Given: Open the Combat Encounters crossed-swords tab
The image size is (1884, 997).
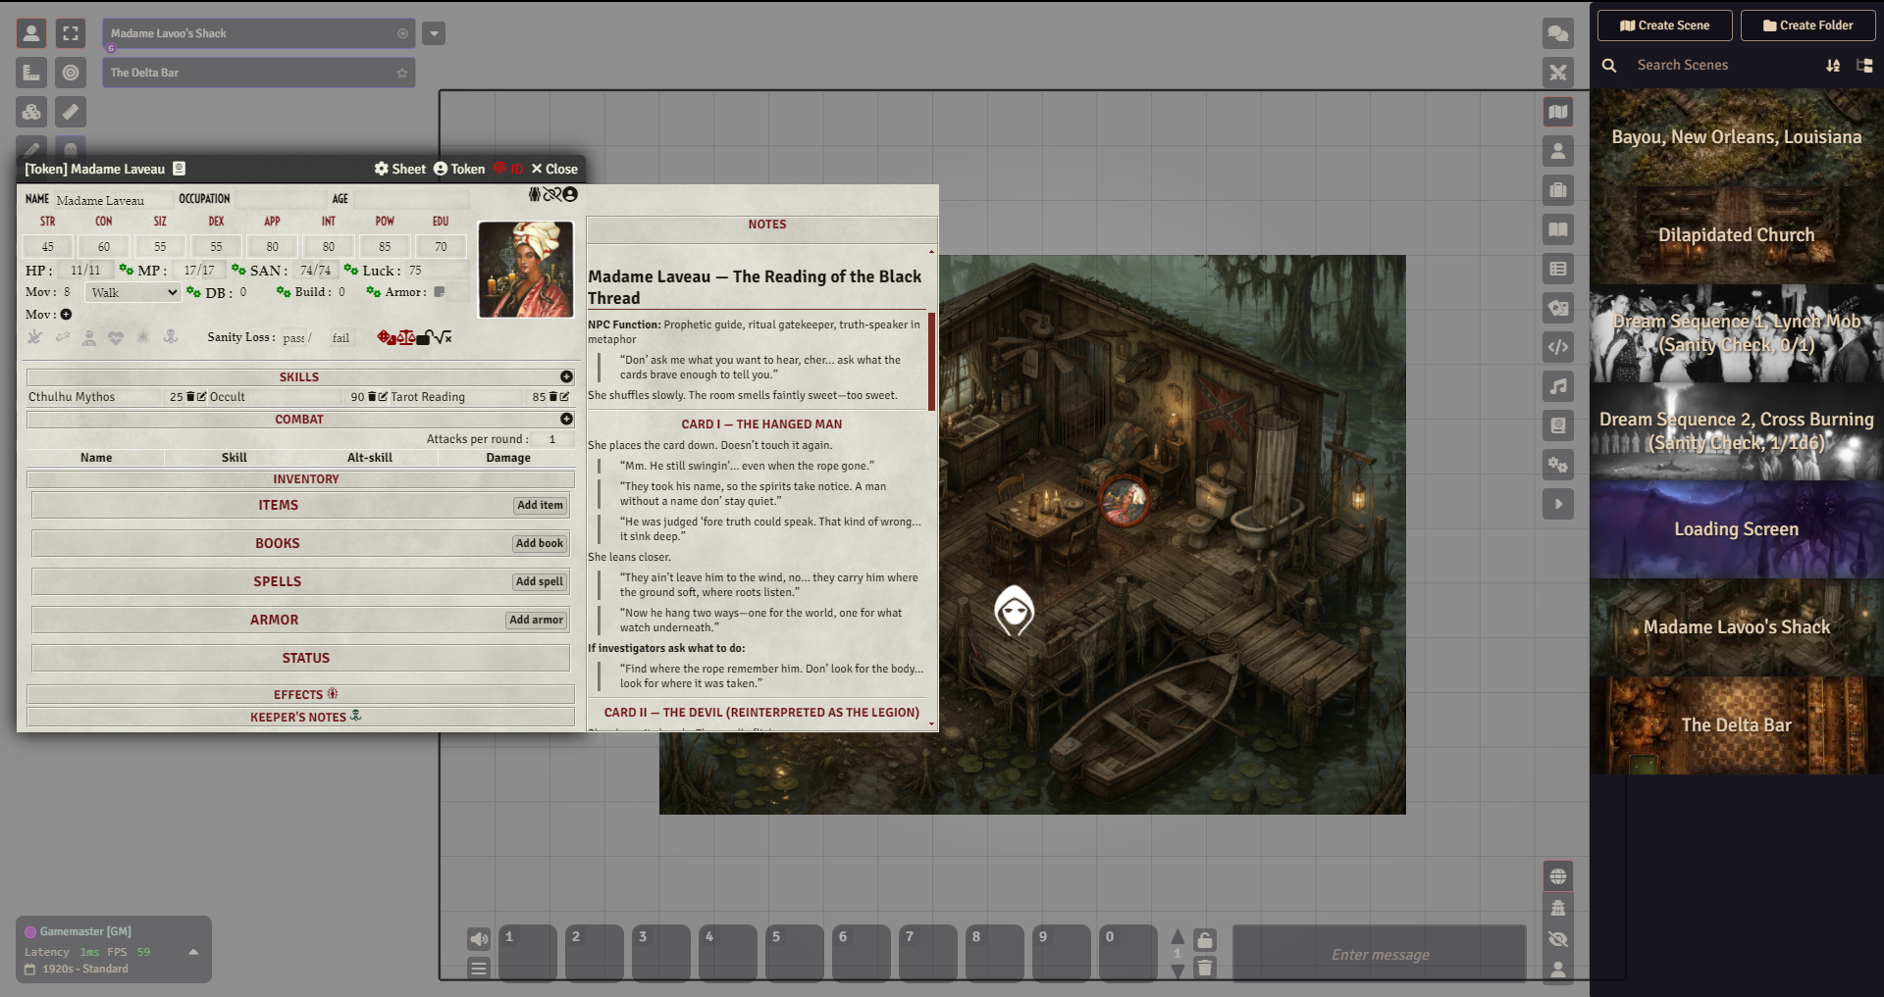Looking at the screenshot, I should click(1557, 73).
